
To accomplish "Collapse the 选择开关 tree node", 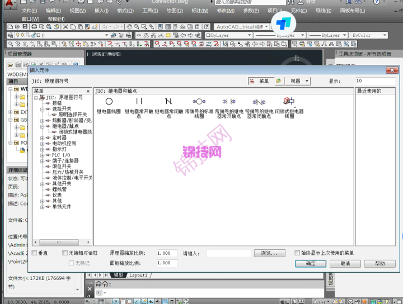I will [x=42, y=109].
